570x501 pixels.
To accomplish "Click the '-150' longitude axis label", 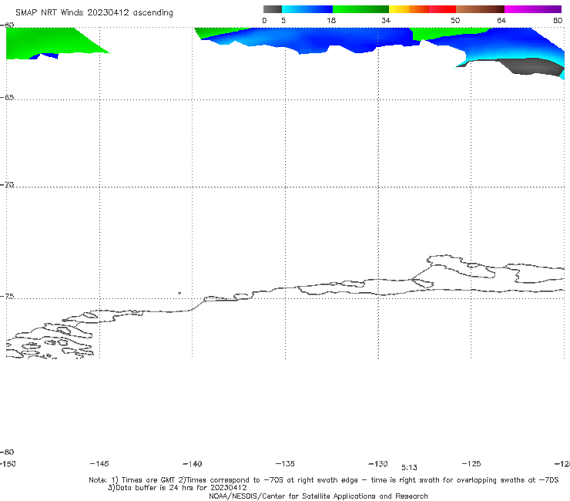I will [8, 464].
